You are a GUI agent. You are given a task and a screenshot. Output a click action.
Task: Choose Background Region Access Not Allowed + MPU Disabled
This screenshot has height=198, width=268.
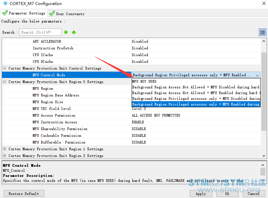tap(195, 87)
